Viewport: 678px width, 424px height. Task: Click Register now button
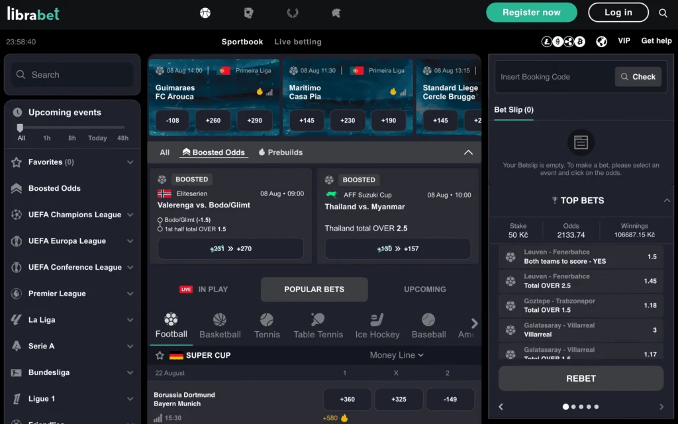[532, 13]
